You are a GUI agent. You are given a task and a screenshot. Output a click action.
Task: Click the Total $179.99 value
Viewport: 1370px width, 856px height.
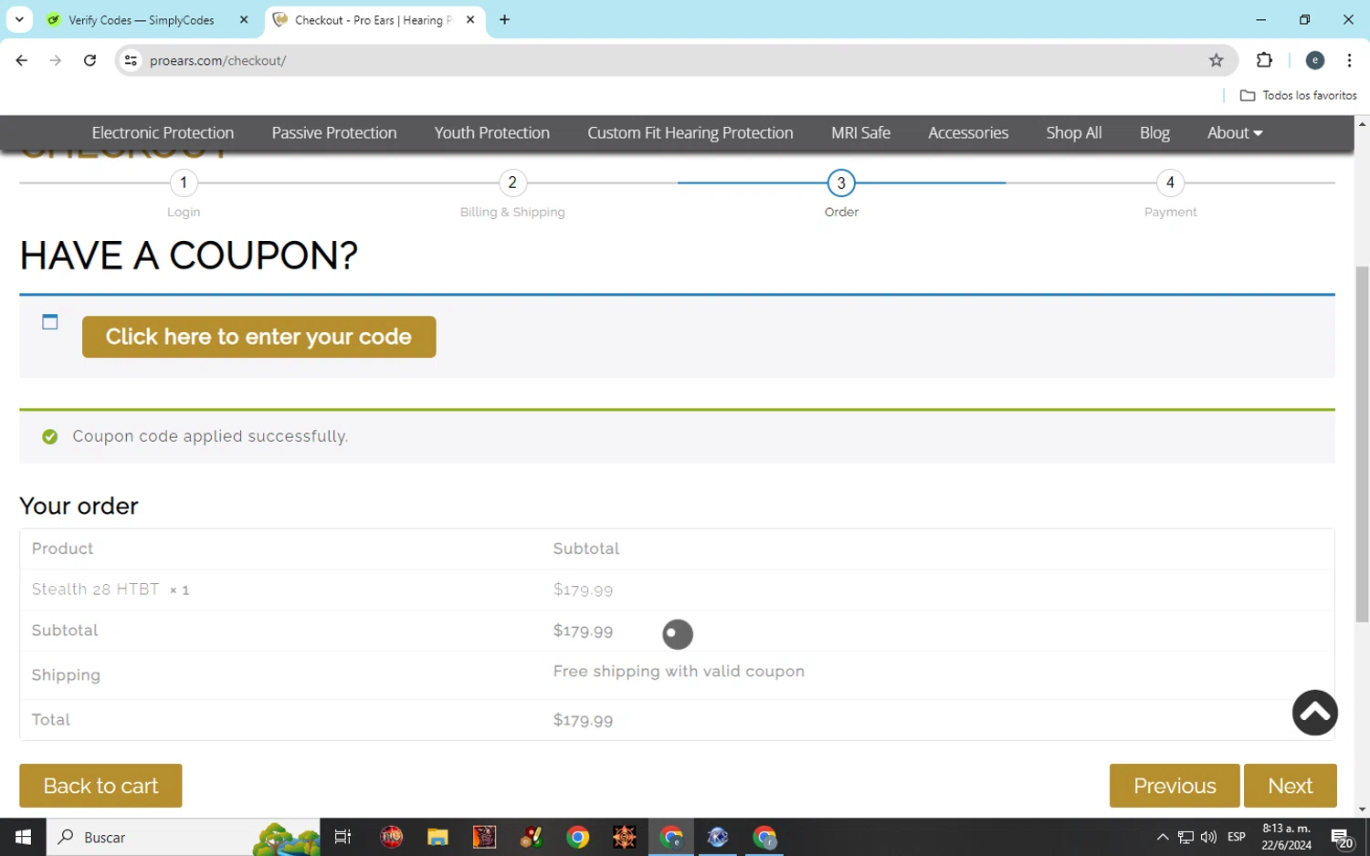(x=583, y=720)
